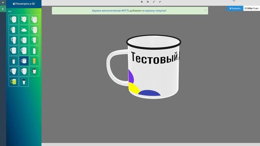The image size is (260, 146).
Task: Select the middle mug type in the fourth row
Action: click(24, 51)
